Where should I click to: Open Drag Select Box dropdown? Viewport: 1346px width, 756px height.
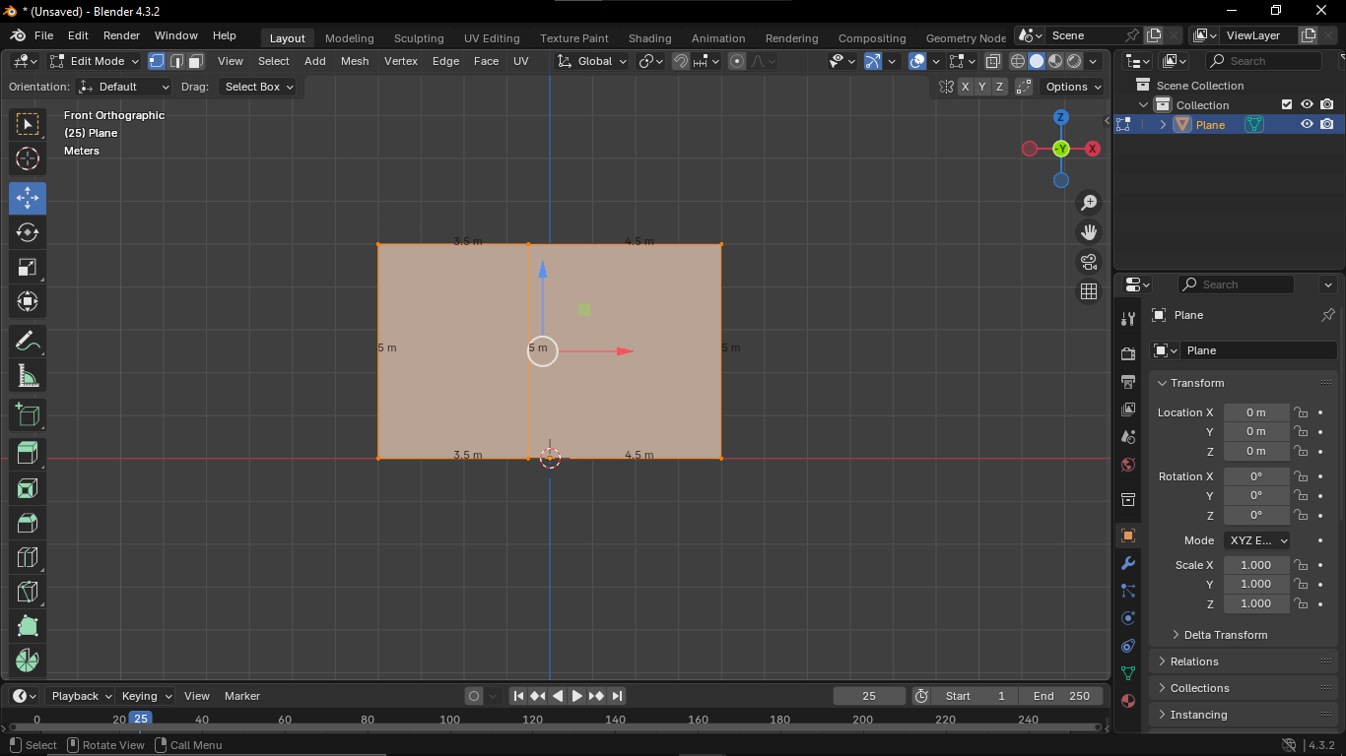click(257, 87)
